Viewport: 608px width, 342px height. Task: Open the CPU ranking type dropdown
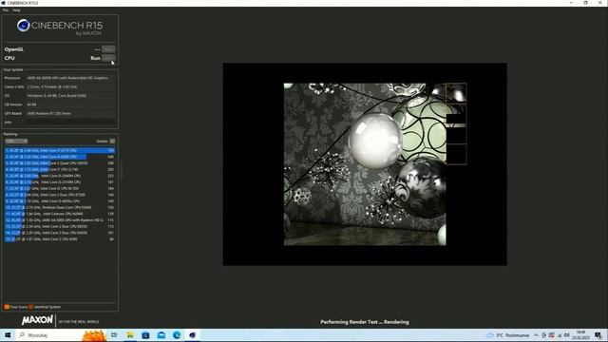pyautogui.click(x=16, y=142)
